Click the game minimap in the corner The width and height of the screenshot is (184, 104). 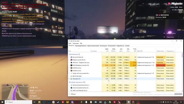pyautogui.click(x=15, y=92)
